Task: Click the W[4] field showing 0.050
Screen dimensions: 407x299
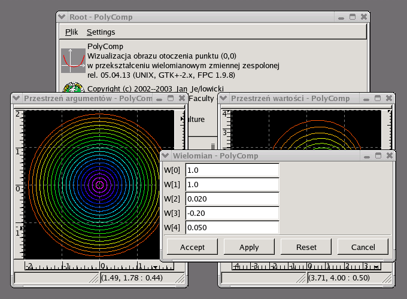Action: 232,227
